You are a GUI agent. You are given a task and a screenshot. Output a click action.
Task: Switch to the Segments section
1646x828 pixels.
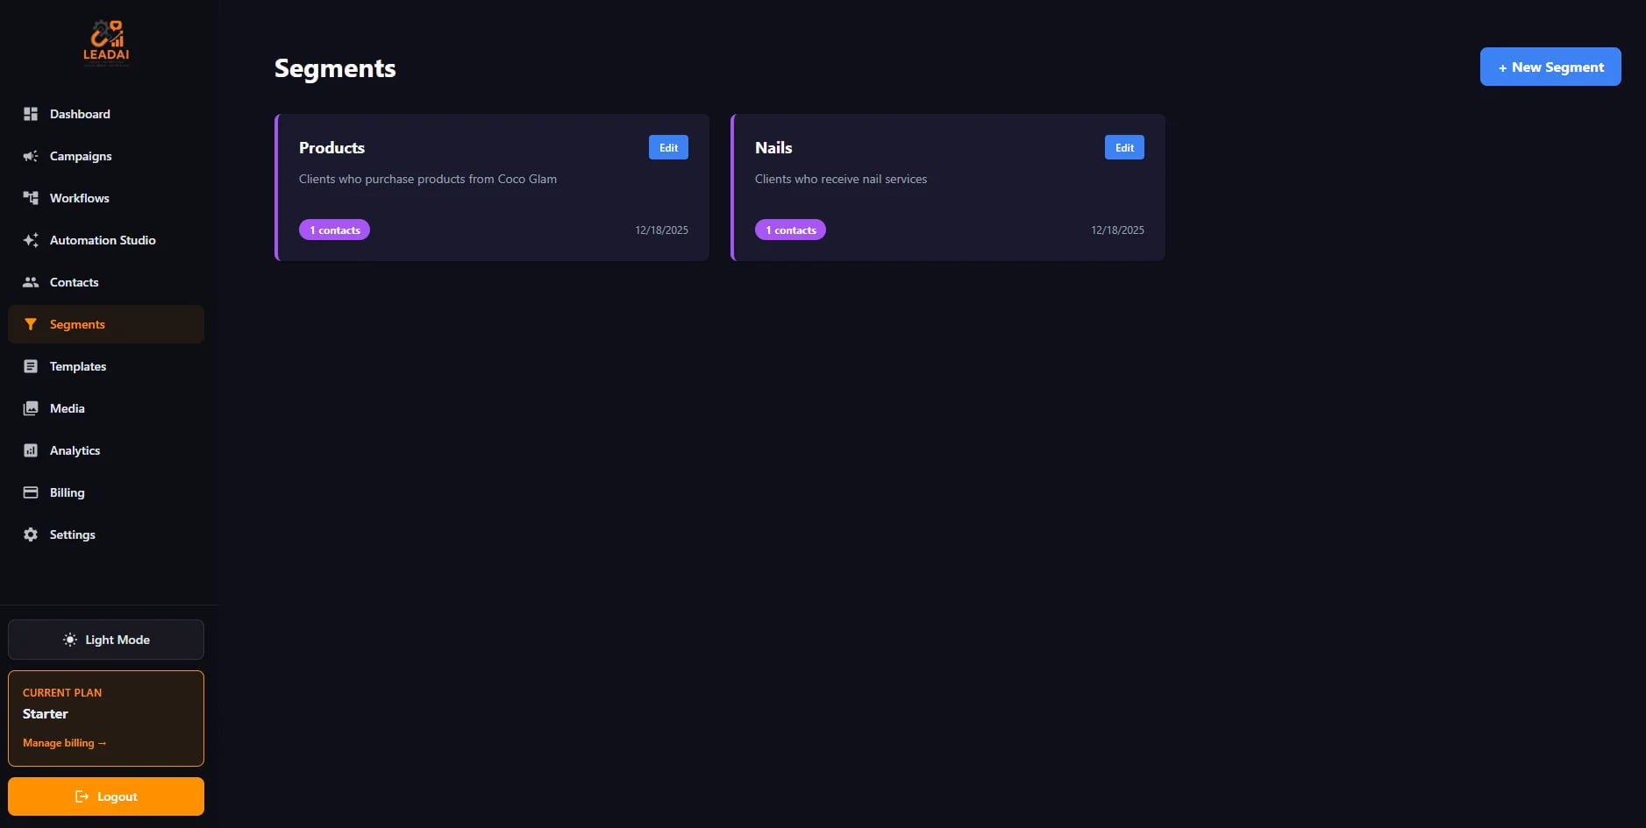pos(79,324)
